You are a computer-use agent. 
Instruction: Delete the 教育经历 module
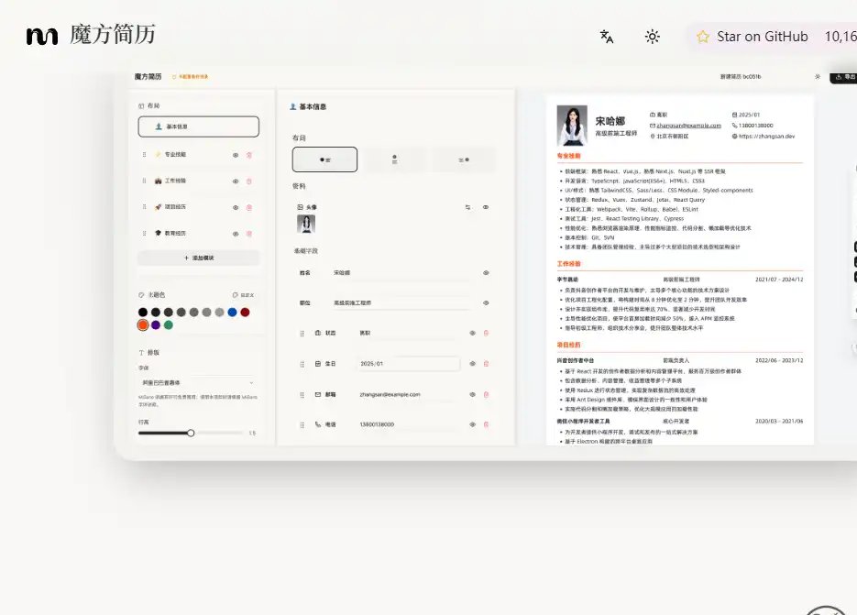(249, 234)
